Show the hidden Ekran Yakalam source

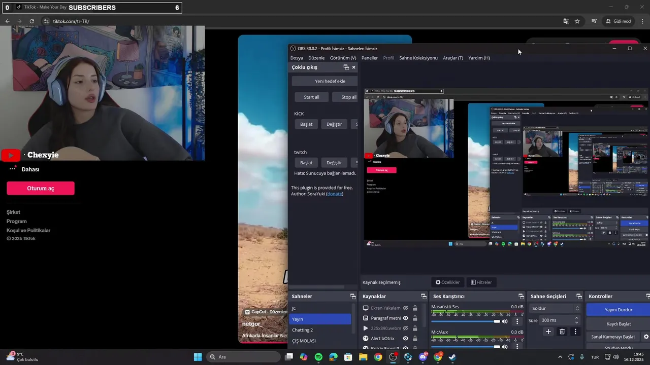(406, 308)
